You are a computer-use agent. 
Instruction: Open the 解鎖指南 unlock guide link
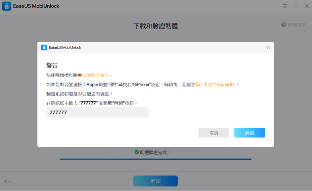pyautogui.click(x=296, y=25)
